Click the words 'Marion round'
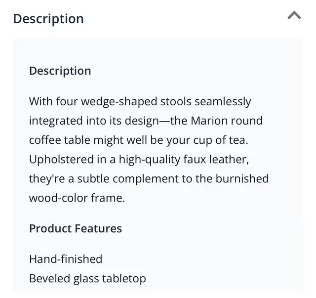The height and width of the screenshot is (298, 316). [227, 121]
